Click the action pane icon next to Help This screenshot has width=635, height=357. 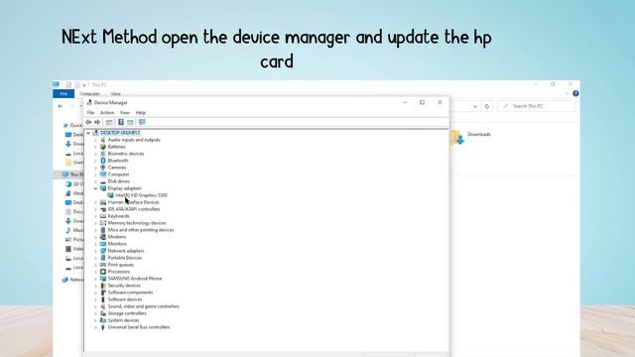[130, 122]
